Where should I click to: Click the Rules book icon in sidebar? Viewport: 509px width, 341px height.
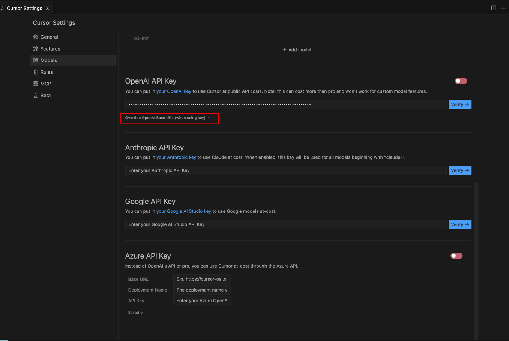coord(36,72)
